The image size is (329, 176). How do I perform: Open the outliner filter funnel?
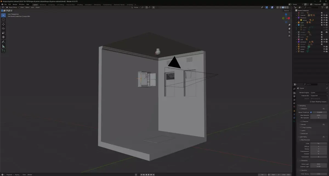click(x=322, y=7)
